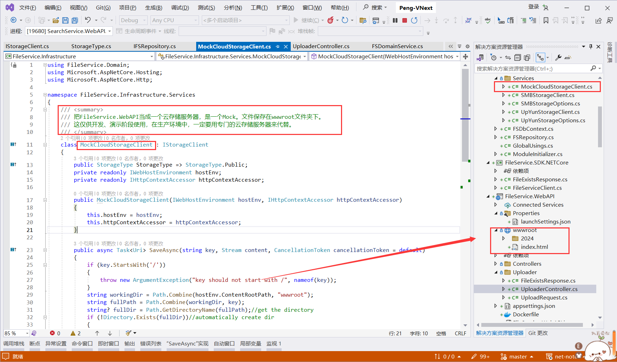This screenshot has height=362, width=617.
Task: Click the Hot Reload flame icon
Action: tap(330, 20)
